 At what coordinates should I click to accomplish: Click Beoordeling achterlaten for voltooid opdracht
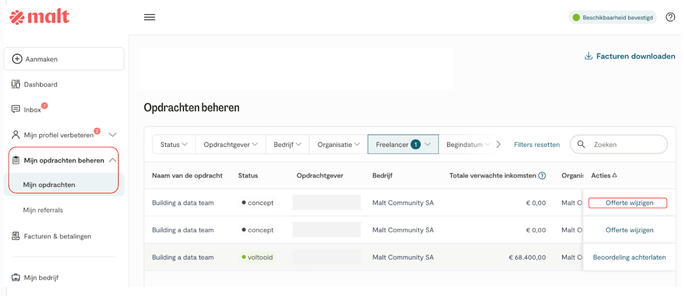pos(629,258)
